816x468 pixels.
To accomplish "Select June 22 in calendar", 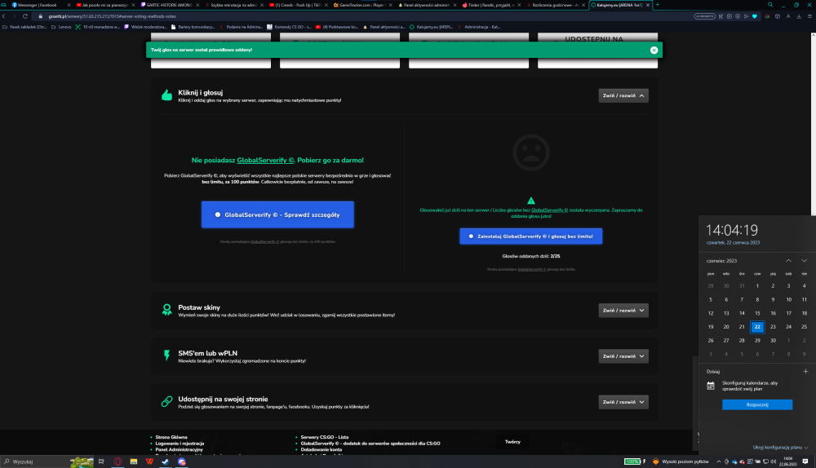I will click(757, 327).
